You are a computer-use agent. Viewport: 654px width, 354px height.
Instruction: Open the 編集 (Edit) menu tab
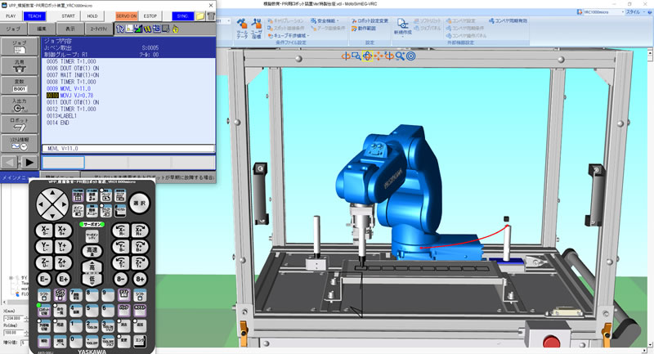[42, 28]
